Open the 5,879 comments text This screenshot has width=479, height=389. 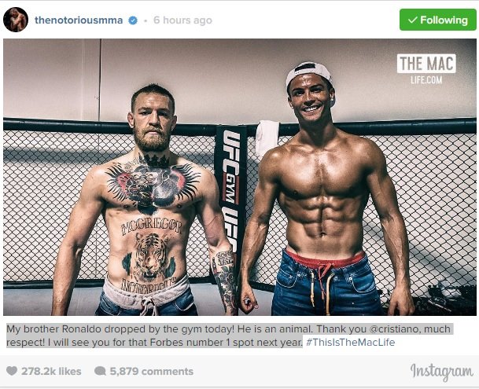tap(152, 371)
